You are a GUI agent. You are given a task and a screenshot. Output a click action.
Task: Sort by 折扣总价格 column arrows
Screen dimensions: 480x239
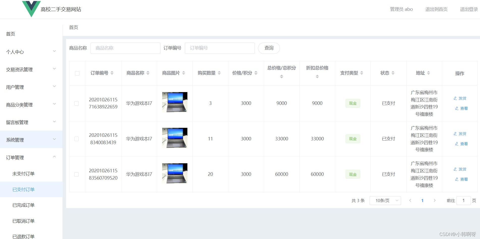tap(317, 76)
